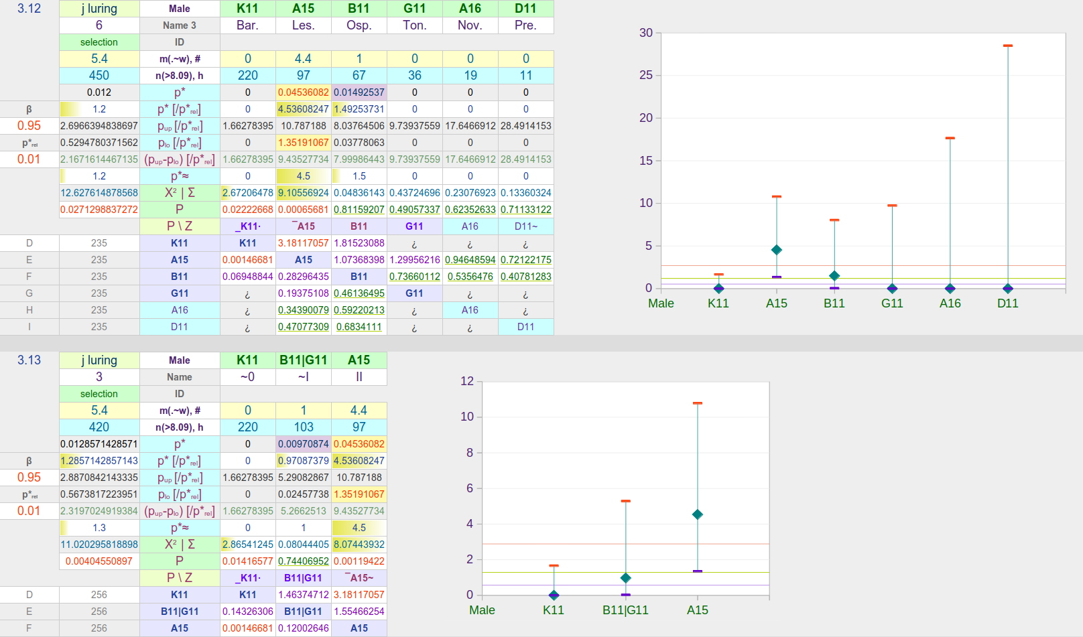Screen dimensions: 1083x637
Task: Select row header I
Action: (x=29, y=327)
